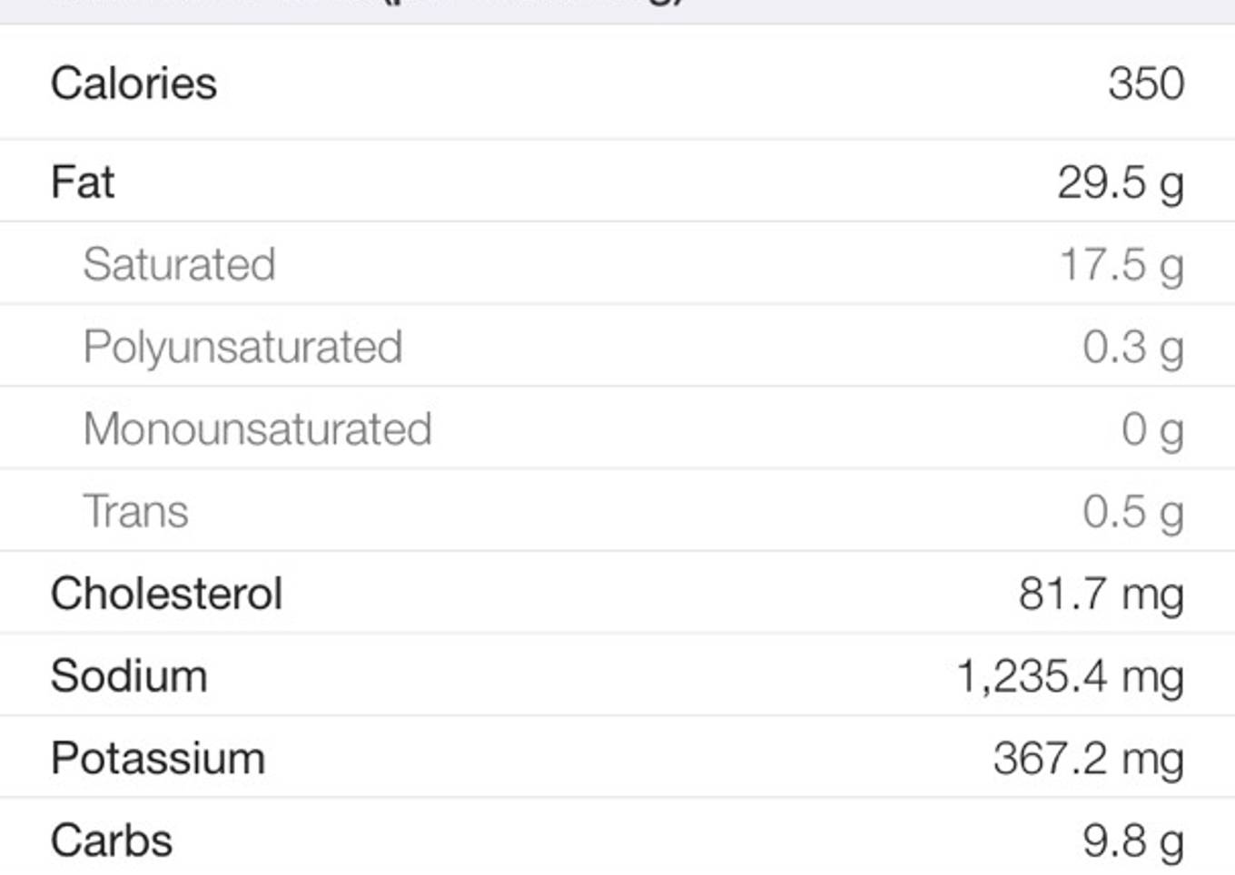This screenshot has height=875, width=1235.
Task: Tap the 17.5 g saturated value
Action: coord(1122,266)
